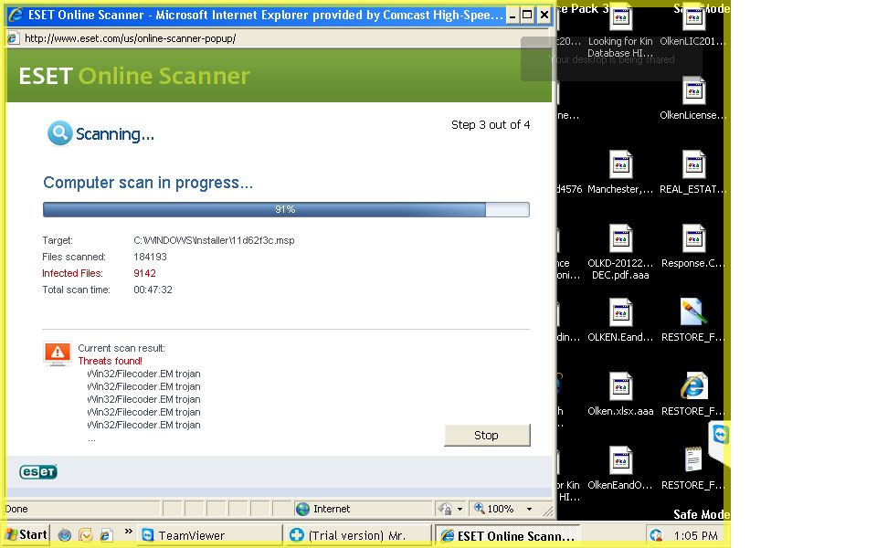Click the 91% scan progress bar

click(286, 210)
